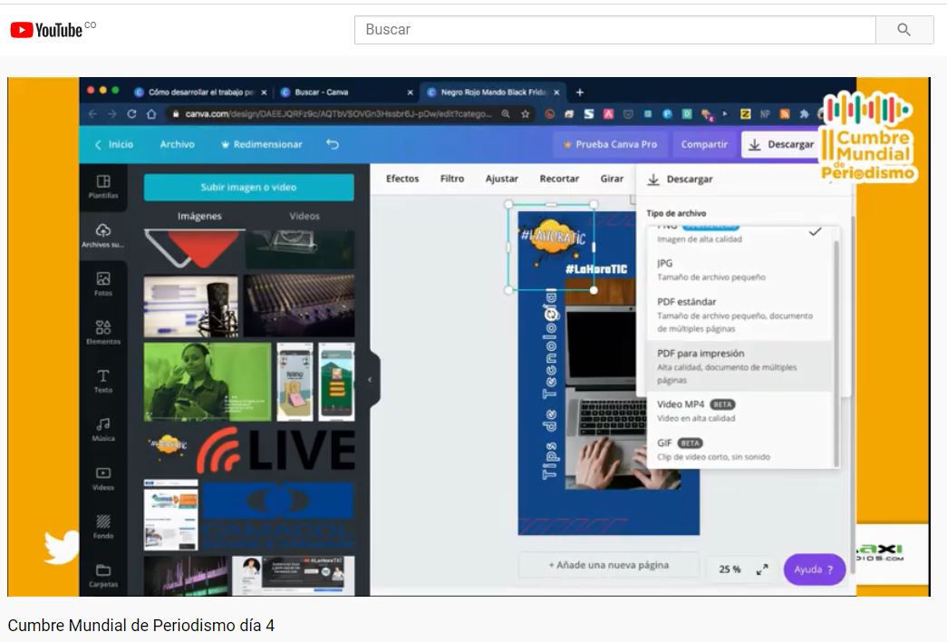Click Subir imagen o video button
Viewport: 947px width, 642px height.
coord(249,188)
